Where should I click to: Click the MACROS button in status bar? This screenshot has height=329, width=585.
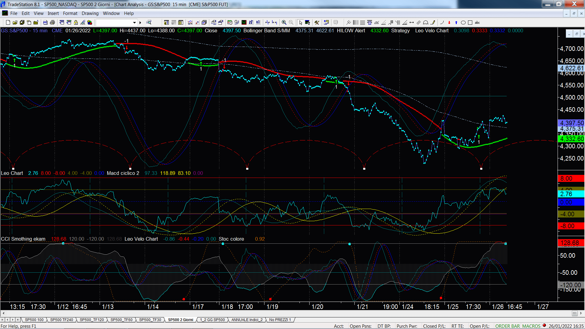(x=531, y=326)
